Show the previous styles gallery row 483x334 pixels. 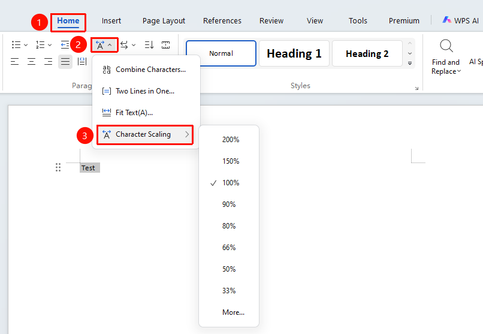click(x=410, y=43)
